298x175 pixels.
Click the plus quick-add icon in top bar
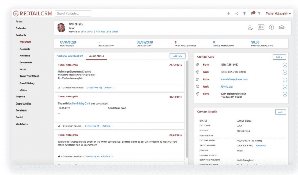click(x=228, y=13)
